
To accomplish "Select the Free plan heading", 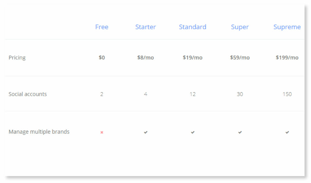I will click(x=102, y=27).
